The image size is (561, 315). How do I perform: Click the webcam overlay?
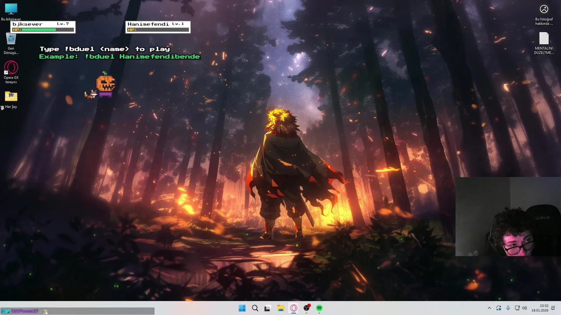508,216
